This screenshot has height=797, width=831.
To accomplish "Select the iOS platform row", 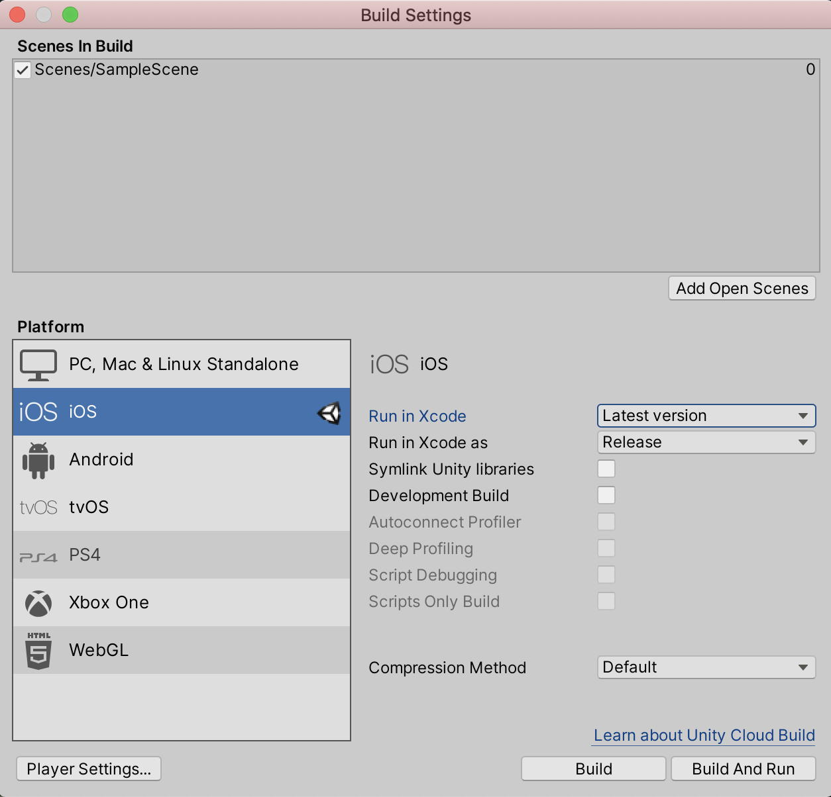I will (x=182, y=412).
